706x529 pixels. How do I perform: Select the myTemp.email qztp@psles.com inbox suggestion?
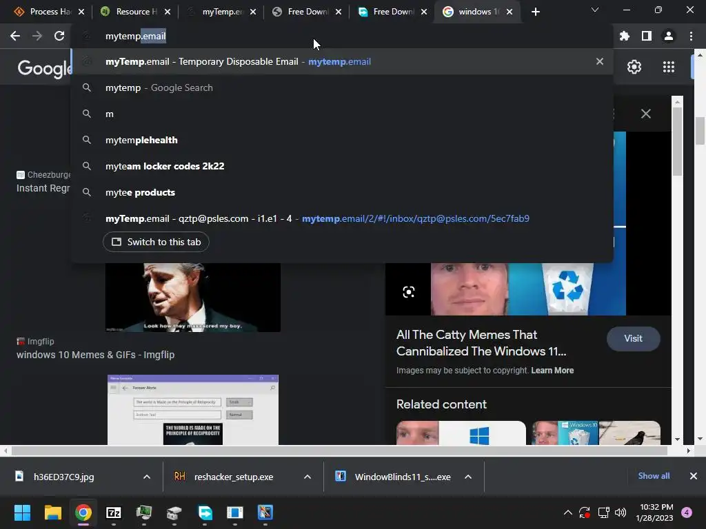pyautogui.click(x=342, y=218)
